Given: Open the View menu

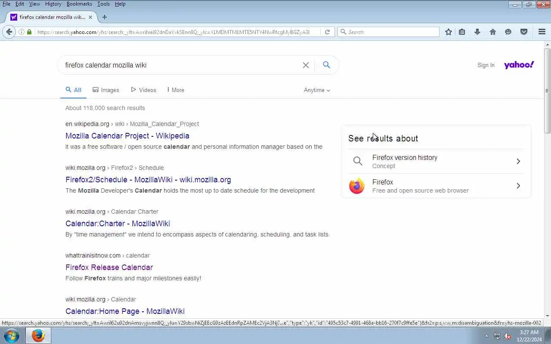Looking at the screenshot, I should 34,4.
